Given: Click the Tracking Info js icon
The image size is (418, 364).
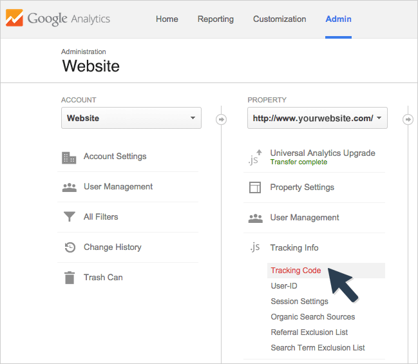Looking at the screenshot, I should pos(255,247).
